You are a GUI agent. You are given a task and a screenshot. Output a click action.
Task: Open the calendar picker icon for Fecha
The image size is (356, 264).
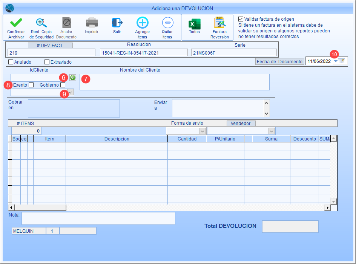pos(341,61)
